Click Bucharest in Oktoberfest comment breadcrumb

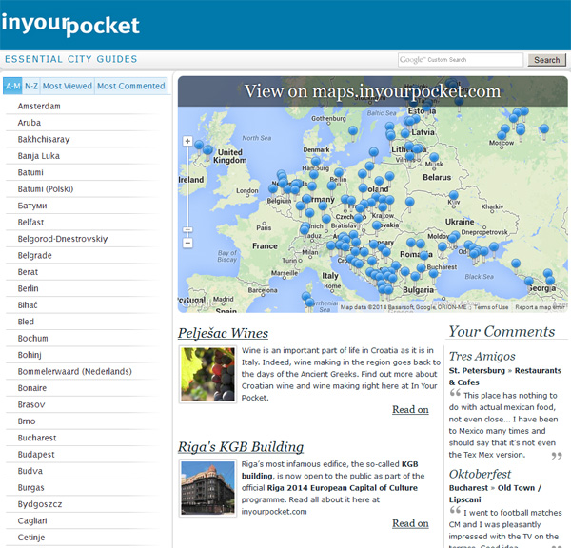click(468, 488)
